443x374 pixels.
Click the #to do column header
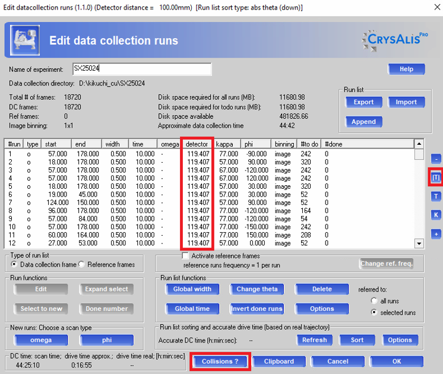click(x=309, y=144)
